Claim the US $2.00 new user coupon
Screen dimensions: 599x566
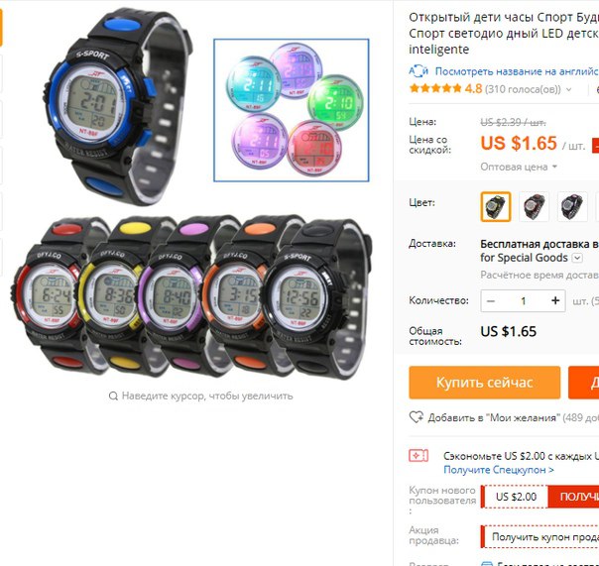[573, 497]
